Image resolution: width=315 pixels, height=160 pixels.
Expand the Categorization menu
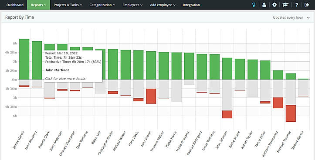(x=102, y=5)
